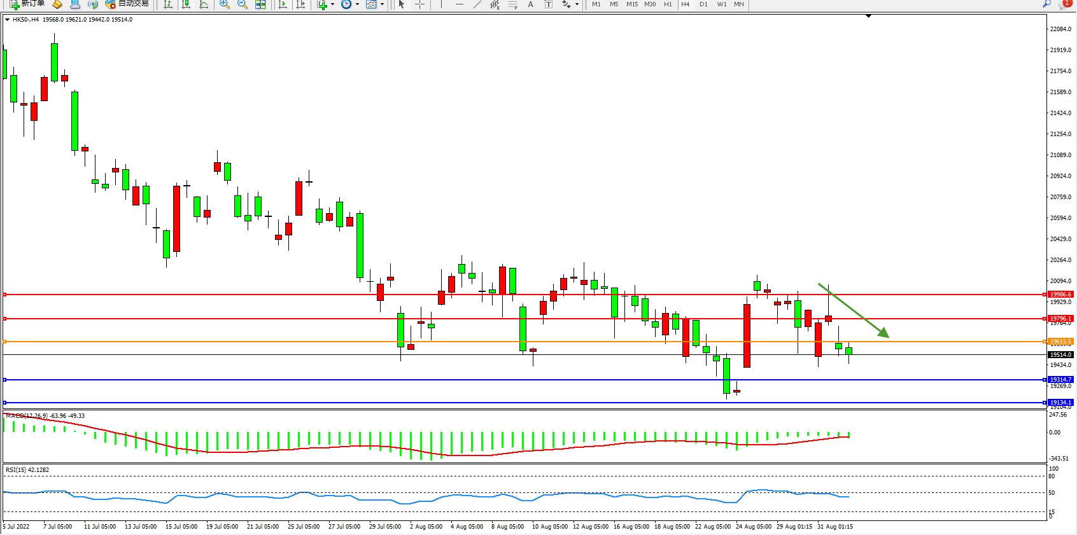This screenshot has width=1077, height=535.
Task: Click the tile windows icon
Action: click(260, 4)
